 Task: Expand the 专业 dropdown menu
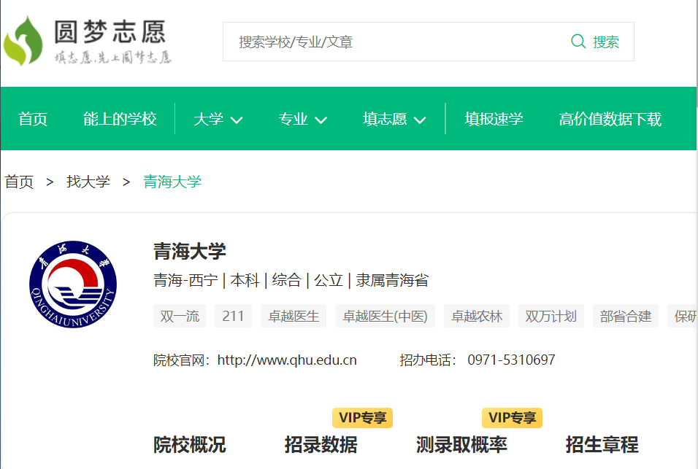[x=303, y=119]
